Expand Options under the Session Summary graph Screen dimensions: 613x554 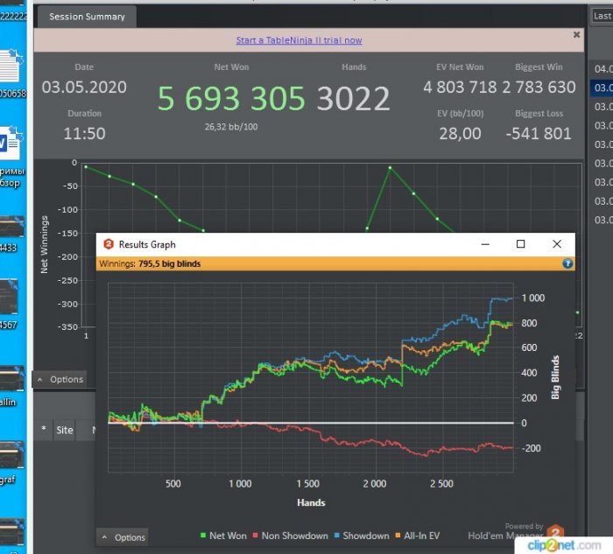point(60,379)
